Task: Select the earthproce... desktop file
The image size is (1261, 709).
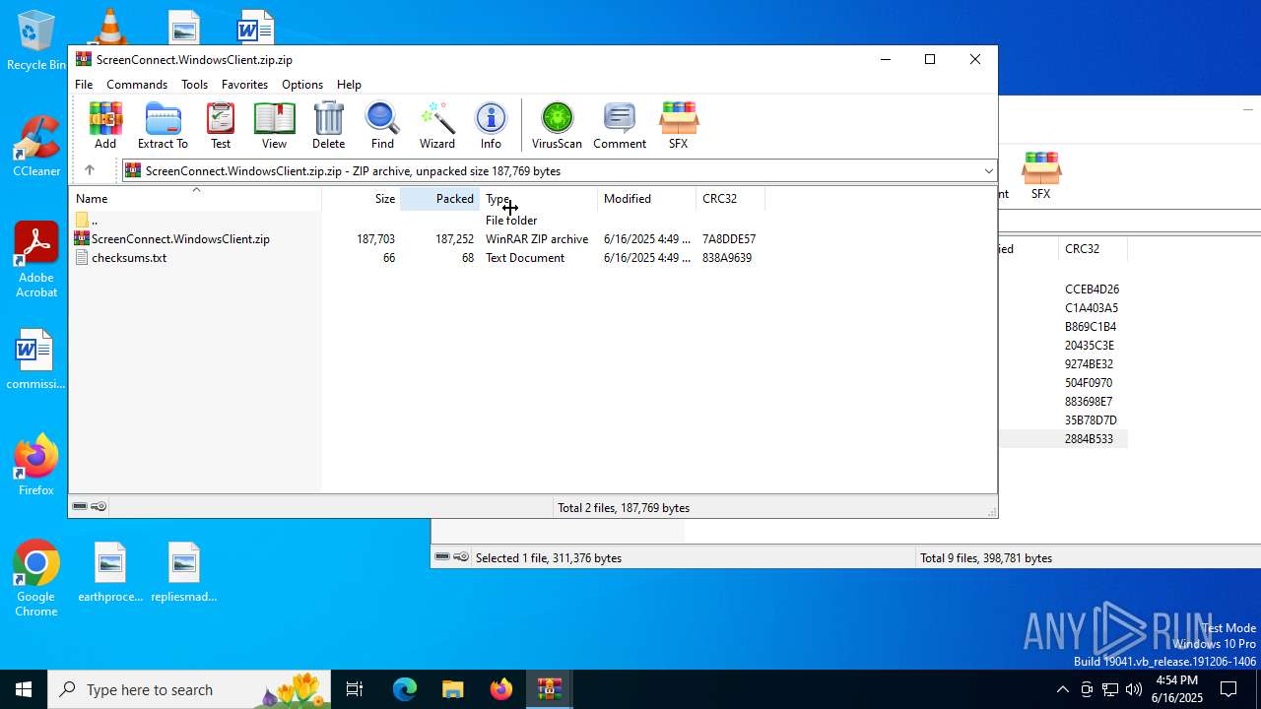Action: [110, 572]
